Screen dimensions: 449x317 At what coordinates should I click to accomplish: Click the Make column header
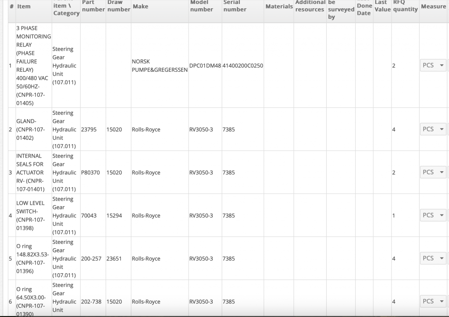point(140,7)
